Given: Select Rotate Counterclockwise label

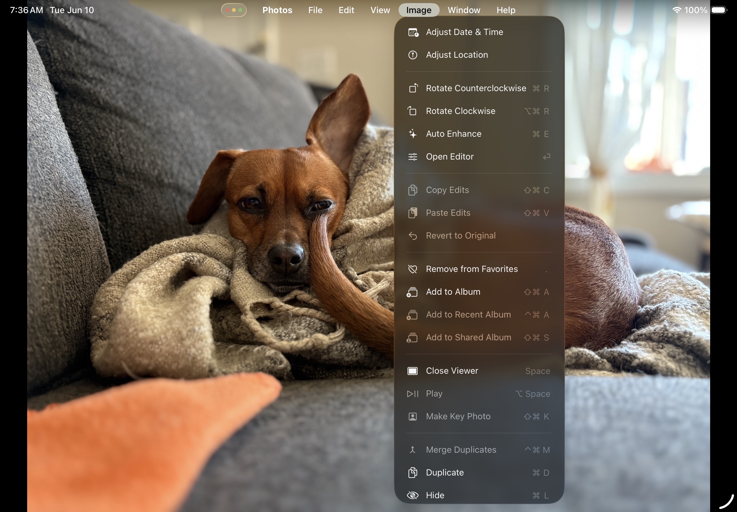Looking at the screenshot, I should coord(476,88).
